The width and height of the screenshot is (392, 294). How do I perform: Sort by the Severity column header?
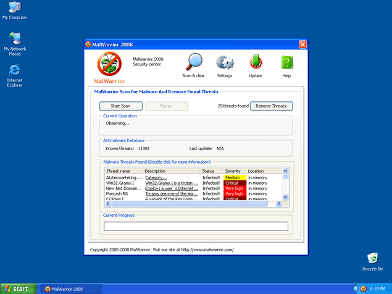(x=234, y=171)
